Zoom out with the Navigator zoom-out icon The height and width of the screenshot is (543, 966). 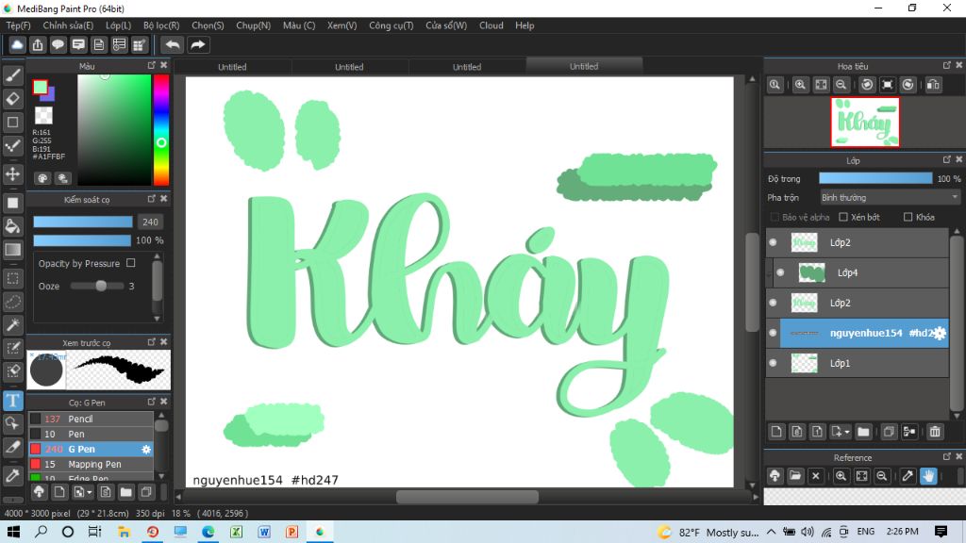pos(841,85)
